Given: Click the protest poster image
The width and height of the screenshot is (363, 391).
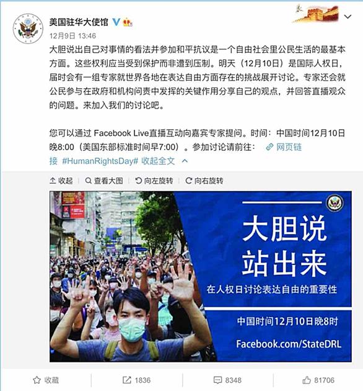Looking at the screenshot, I should click(201, 276).
